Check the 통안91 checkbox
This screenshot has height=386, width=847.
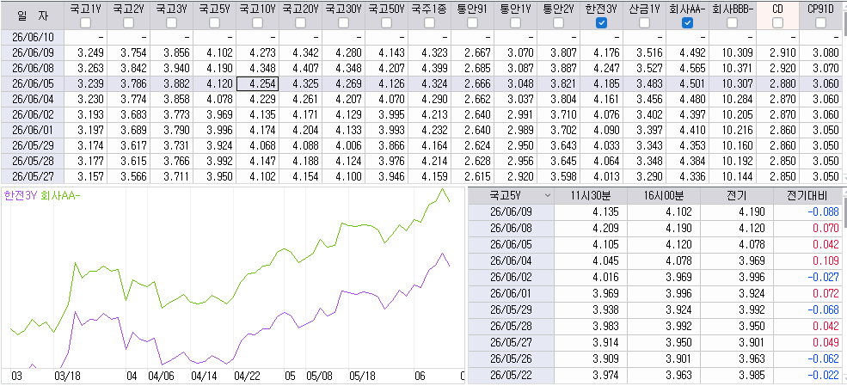tap(473, 22)
